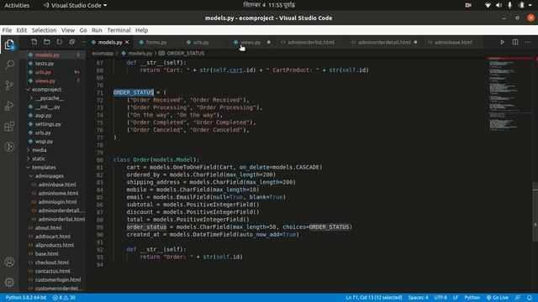538x302 pixels.
Task: Open the Accounts icon in activity bar
Action: coord(9,262)
